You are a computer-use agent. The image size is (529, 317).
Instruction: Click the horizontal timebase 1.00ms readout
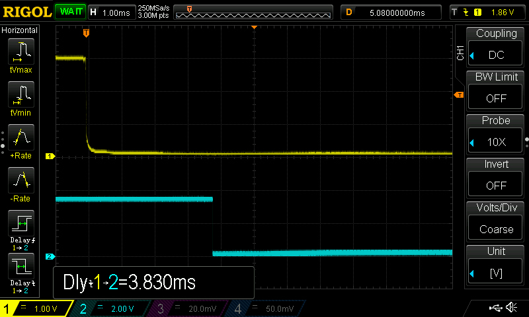[112, 13]
